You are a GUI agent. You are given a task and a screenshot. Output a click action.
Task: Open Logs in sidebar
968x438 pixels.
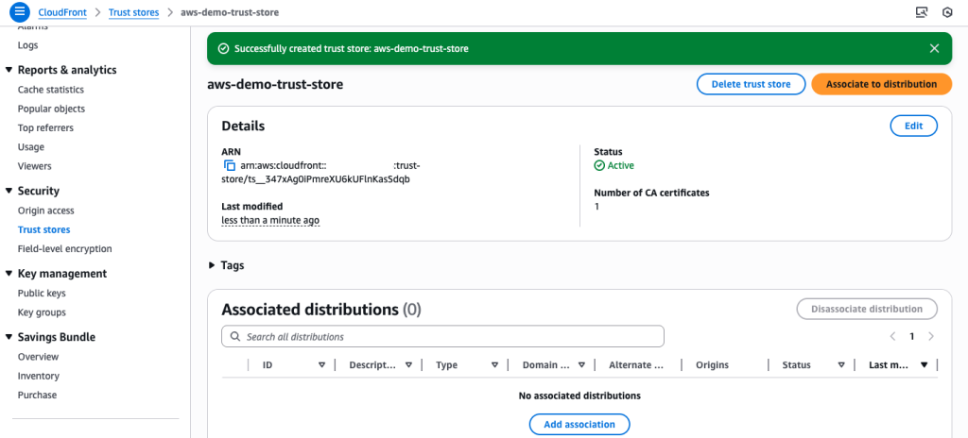[x=27, y=45]
